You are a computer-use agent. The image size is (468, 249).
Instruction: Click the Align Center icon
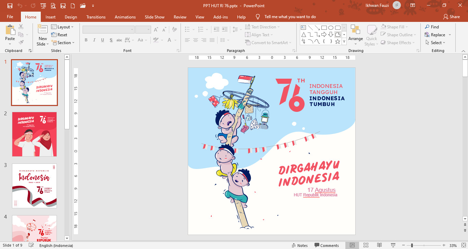point(195,40)
